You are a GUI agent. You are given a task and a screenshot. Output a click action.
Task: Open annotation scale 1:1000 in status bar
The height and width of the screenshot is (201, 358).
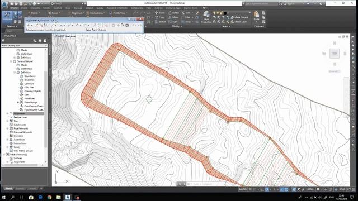click(x=310, y=189)
